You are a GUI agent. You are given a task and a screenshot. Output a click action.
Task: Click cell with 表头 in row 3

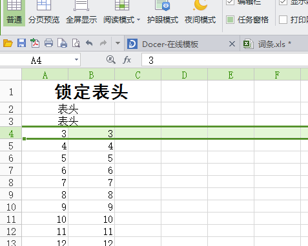pyautogui.click(x=68, y=121)
